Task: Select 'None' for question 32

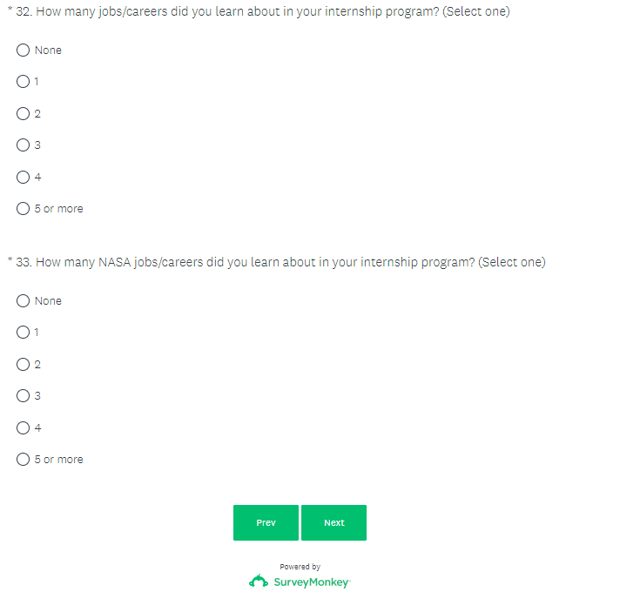Action: (24, 50)
